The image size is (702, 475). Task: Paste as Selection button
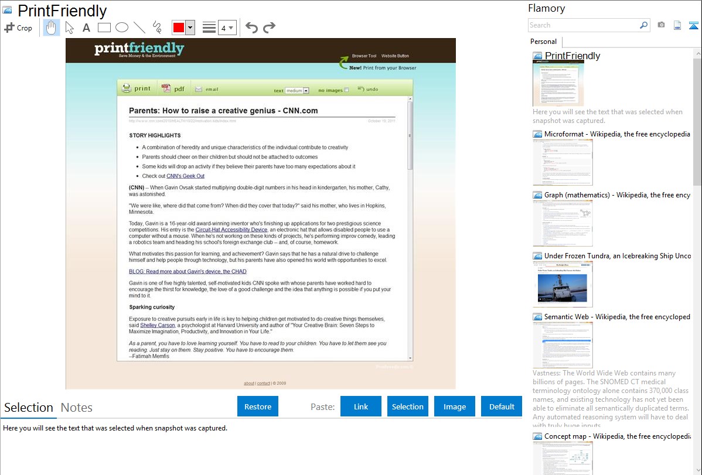coord(407,406)
